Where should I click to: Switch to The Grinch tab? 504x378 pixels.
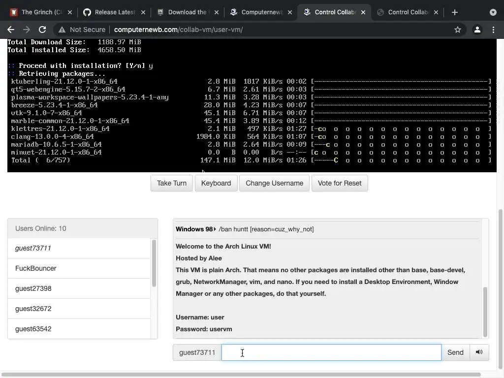pyautogui.click(x=41, y=12)
